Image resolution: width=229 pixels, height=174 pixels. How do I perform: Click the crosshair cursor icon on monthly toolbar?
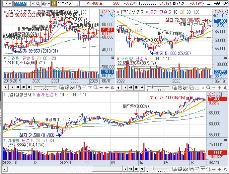[x=90, y=87]
